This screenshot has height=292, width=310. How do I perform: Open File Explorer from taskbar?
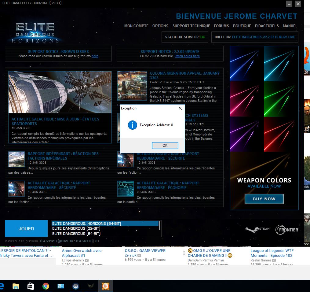[16, 286]
